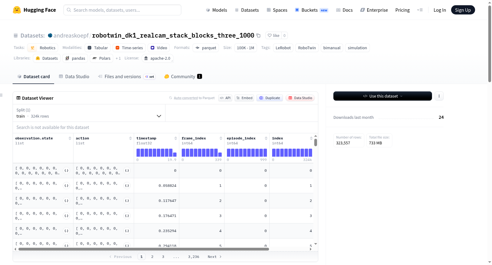Select the LeRobot tag
The image size is (492, 265).
tap(283, 48)
